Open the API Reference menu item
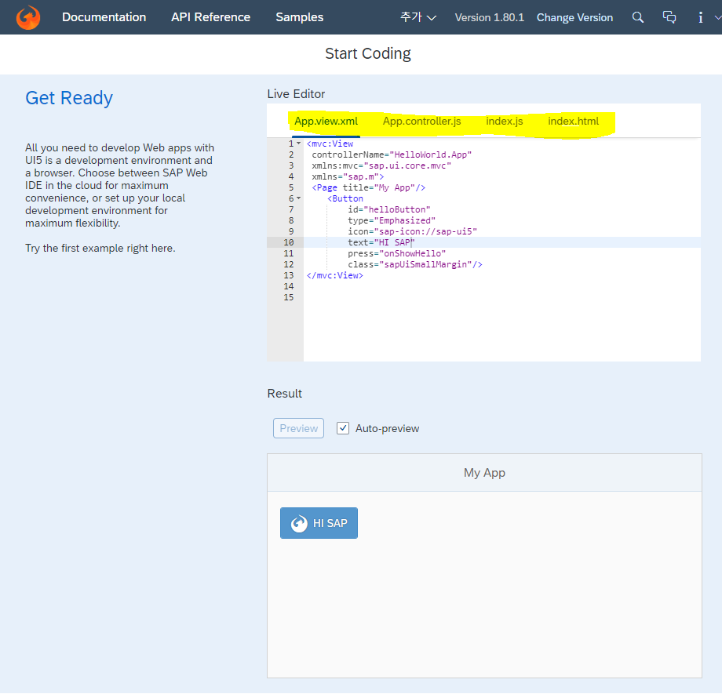Viewport: 722px width, 694px height. click(x=211, y=17)
